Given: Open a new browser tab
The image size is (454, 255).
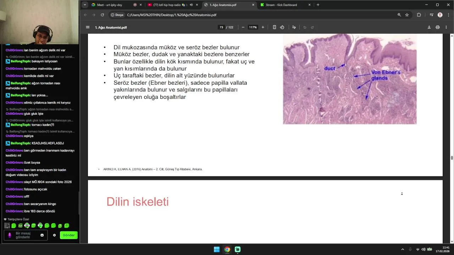Looking at the screenshot, I should coord(318,5).
